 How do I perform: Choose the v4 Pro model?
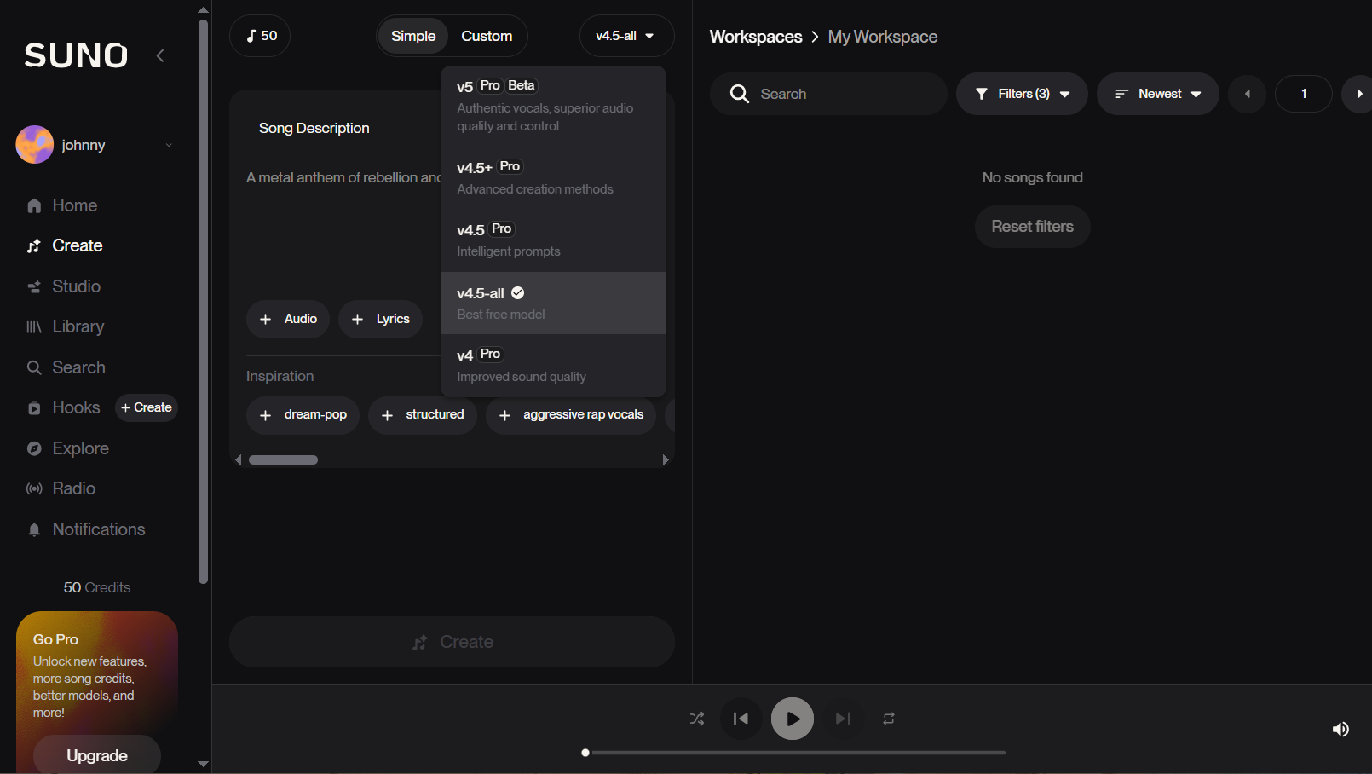click(553, 365)
